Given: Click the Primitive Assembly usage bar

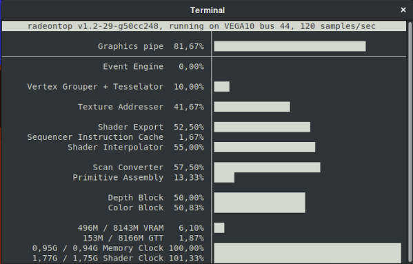Looking at the screenshot, I should (x=224, y=177).
